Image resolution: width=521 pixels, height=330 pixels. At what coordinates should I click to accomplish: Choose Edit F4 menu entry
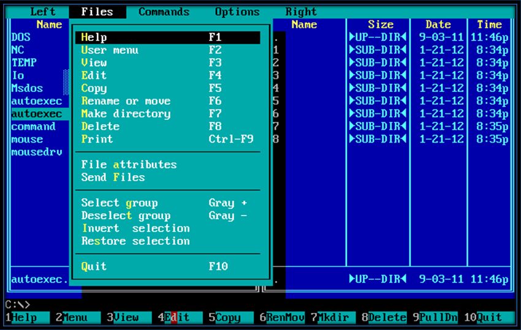168,75
